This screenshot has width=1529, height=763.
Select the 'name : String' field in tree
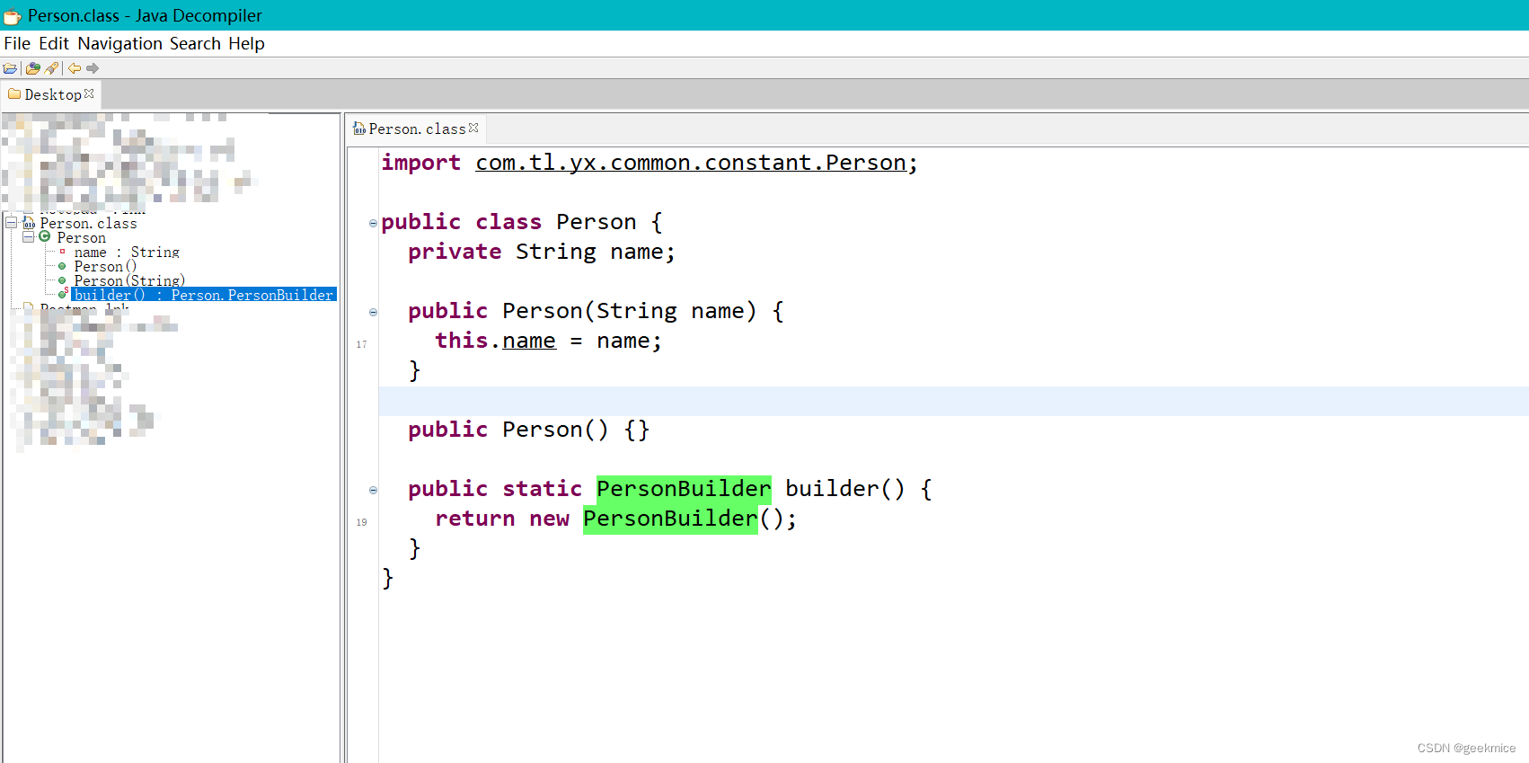(127, 252)
